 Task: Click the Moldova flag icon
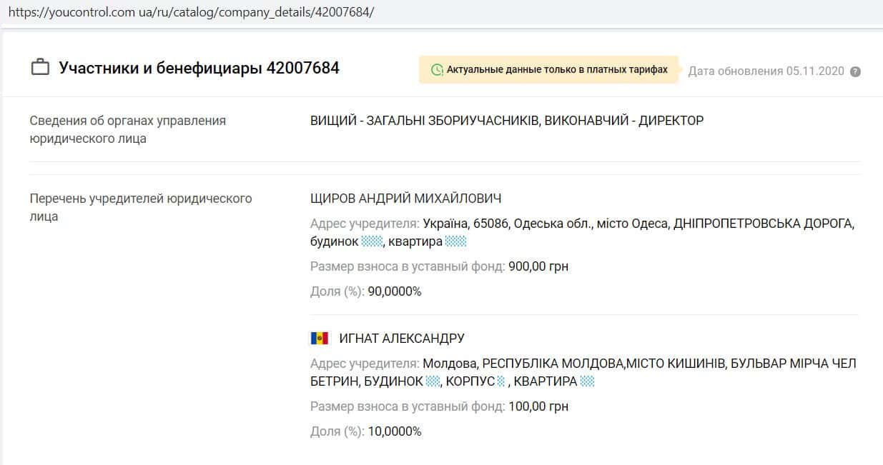(319, 338)
